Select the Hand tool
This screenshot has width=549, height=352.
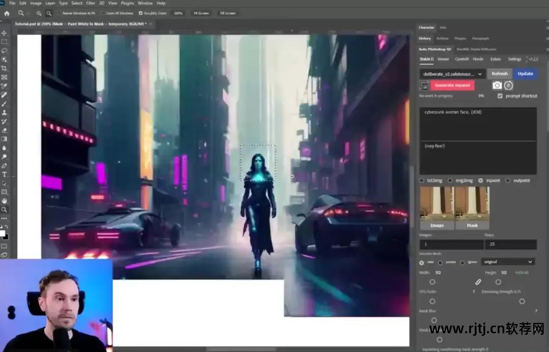click(x=4, y=201)
